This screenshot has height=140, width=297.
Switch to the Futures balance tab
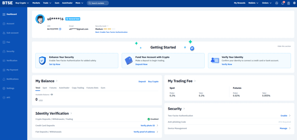53,88
